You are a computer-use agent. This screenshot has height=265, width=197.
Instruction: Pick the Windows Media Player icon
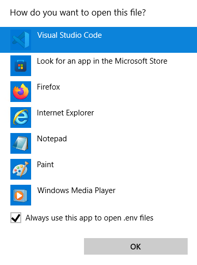[21, 195]
